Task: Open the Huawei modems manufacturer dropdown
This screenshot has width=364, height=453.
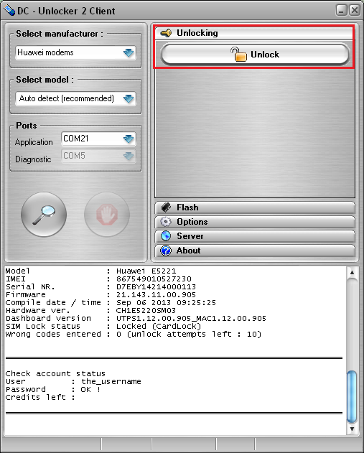Action: click(75, 52)
